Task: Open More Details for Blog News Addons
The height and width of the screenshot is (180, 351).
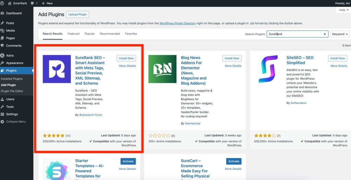Action: click(x=233, y=66)
